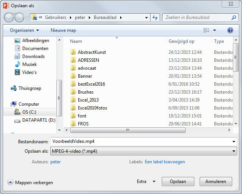Expand arrow after peter in path
This screenshot has height=194, width=242.
(x=90, y=18)
